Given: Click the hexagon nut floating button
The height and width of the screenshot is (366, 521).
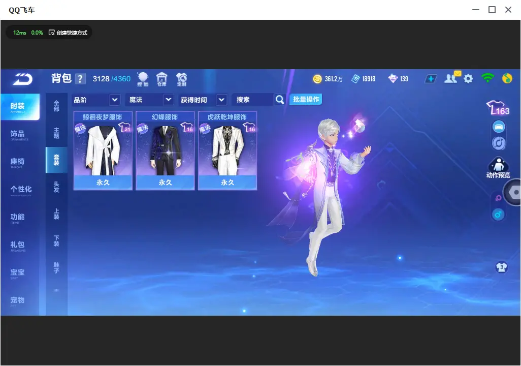Looking at the screenshot, I should pyautogui.click(x=513, y=192).
